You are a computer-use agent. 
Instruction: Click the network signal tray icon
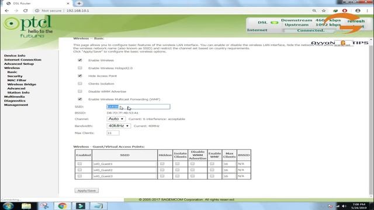pyautogui.click(x=338, y=206)
